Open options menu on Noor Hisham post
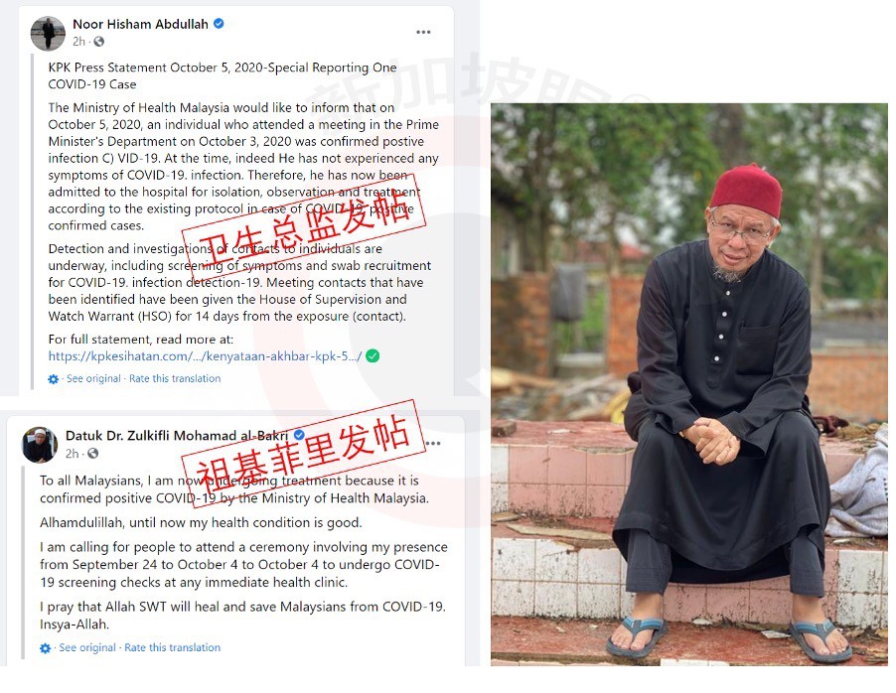896x693 pixels. pyautogui.click(x=423, y=32)
